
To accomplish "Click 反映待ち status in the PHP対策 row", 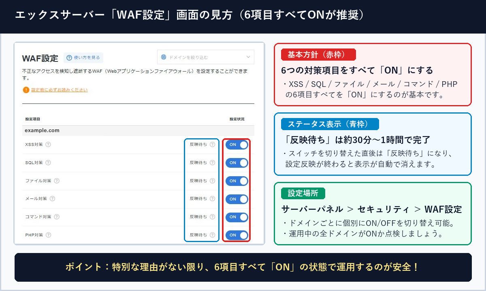I will pyautogui.click(x=198, y=235).
